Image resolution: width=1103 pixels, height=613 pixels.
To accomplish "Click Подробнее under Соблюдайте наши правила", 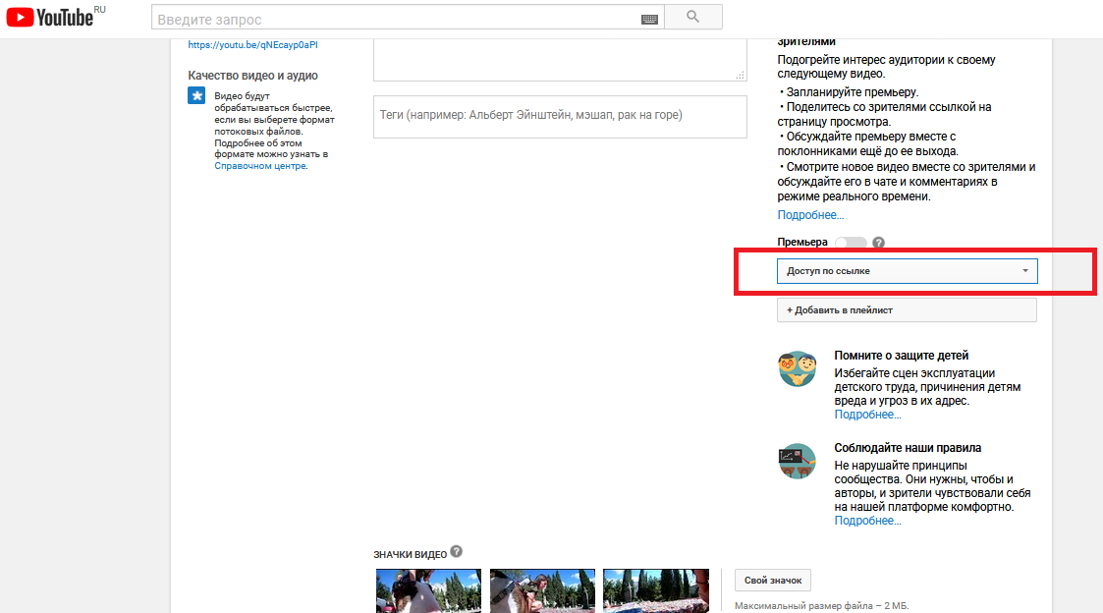I will pos(867,521).
